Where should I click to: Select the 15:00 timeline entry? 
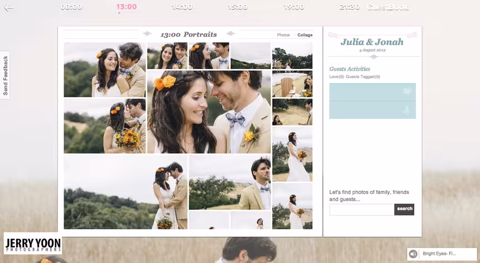click(238, 7)
